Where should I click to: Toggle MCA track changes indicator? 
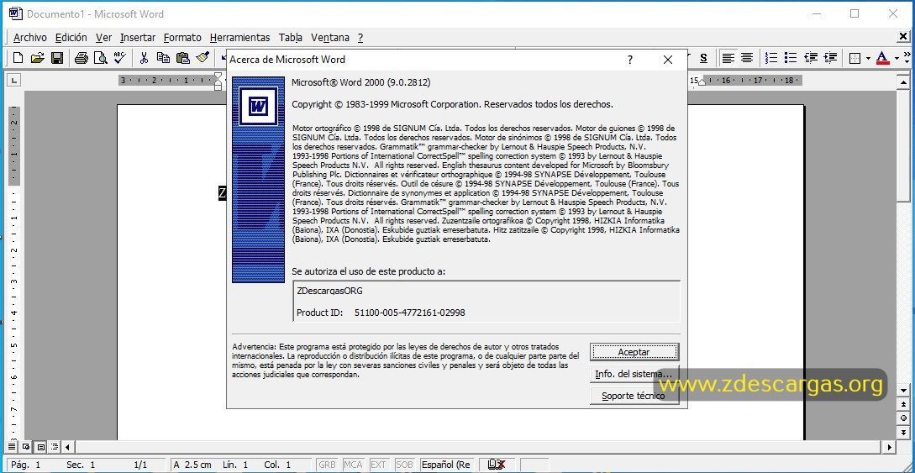(x=353, y=465)
